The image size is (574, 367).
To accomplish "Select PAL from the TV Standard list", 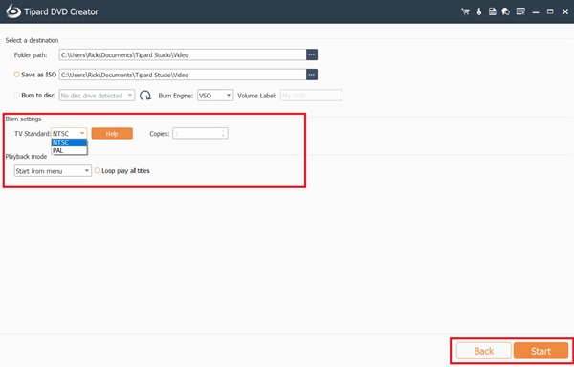I will coord(69,150).
